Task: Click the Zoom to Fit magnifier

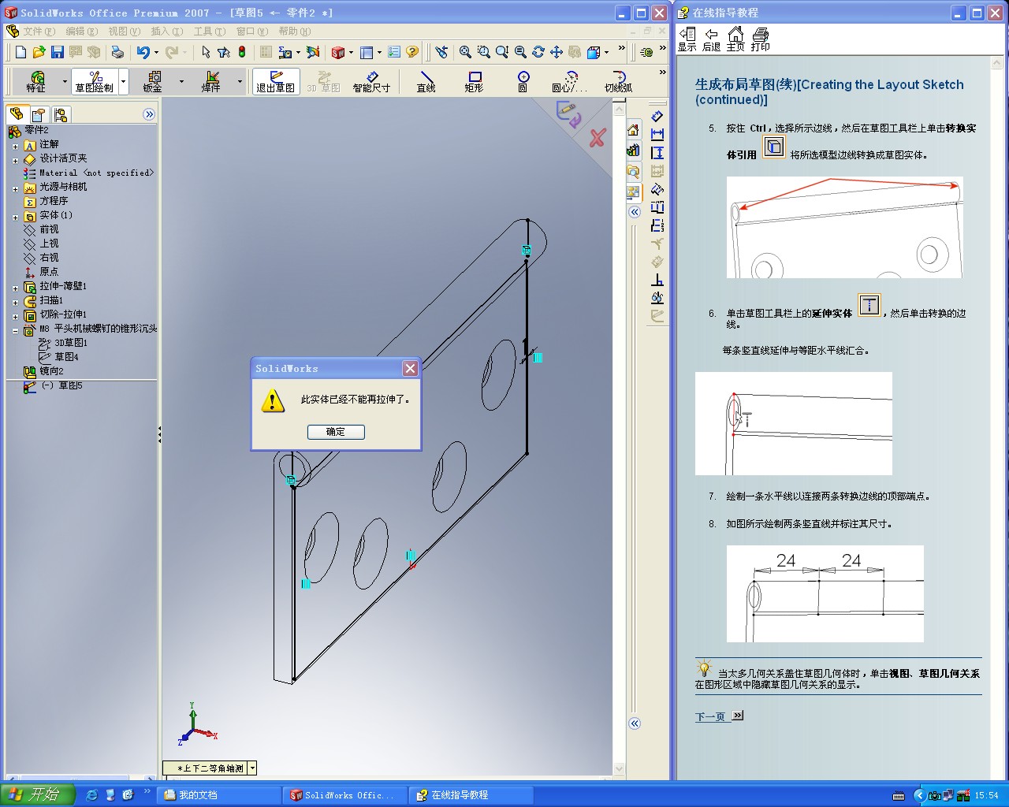Action: pos(465,52)
